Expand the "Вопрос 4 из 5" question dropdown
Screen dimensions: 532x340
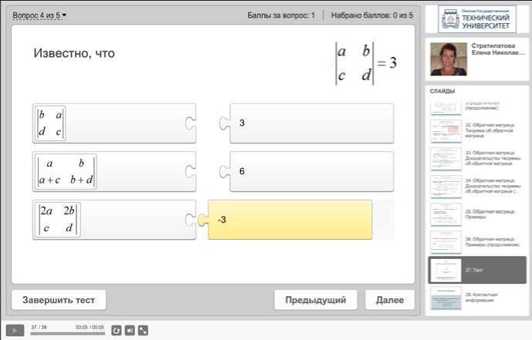click(39, 15)
